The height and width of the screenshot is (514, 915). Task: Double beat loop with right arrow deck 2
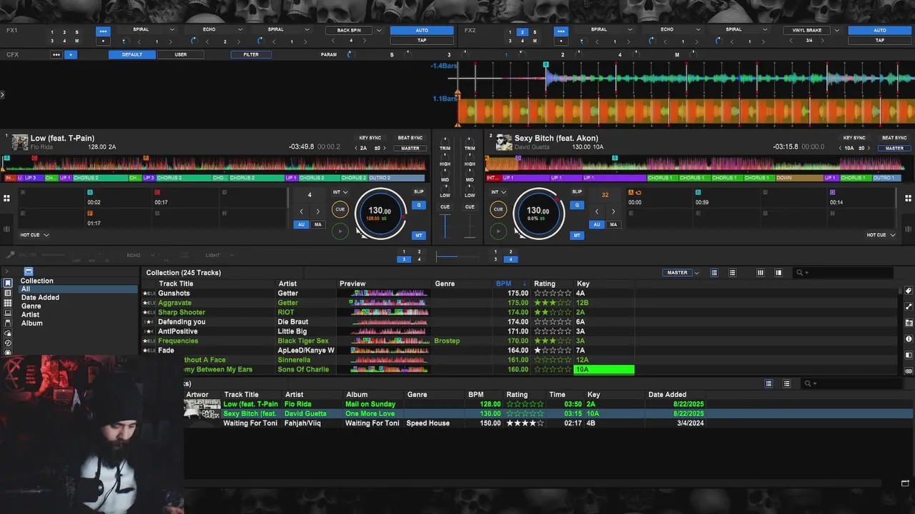613,211
